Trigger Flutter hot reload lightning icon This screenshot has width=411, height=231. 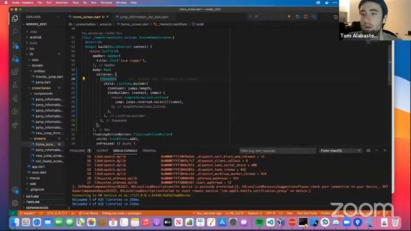[289, 17]
